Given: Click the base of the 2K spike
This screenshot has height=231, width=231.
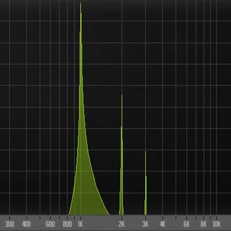Looking at the screenshot, I should (x=121, y=212).
